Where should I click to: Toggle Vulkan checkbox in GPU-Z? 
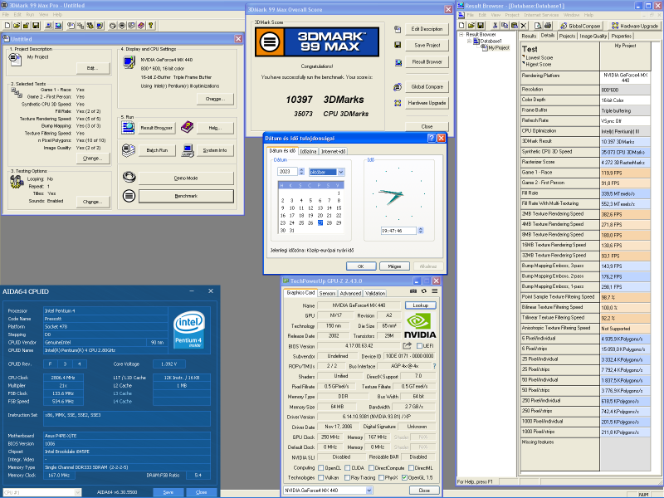[320, 478]
